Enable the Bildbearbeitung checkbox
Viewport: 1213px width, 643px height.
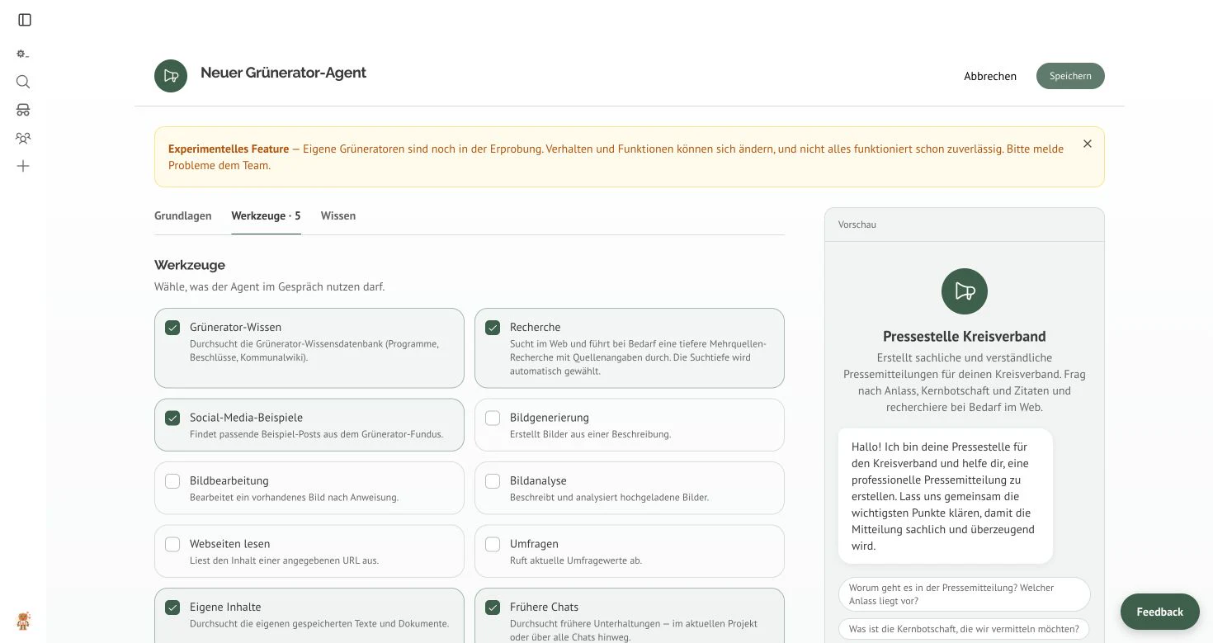click(x=172, y=481)
